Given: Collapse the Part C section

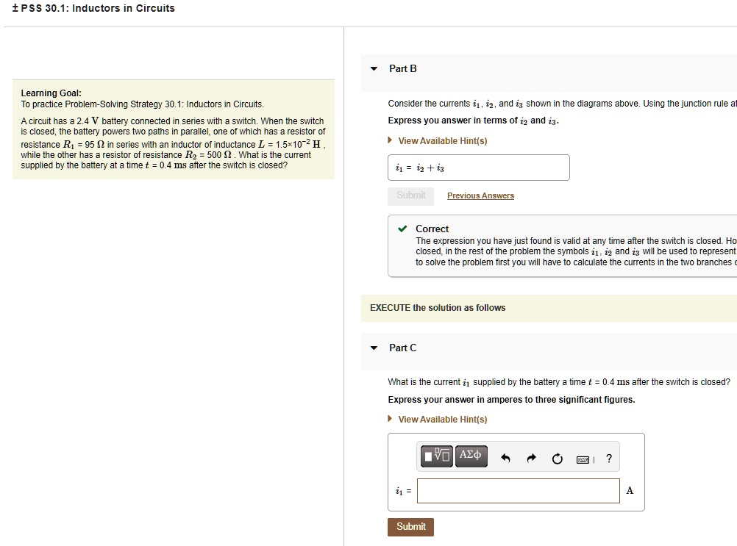Looking at the screenshot, I should click(x=374, y=348).
